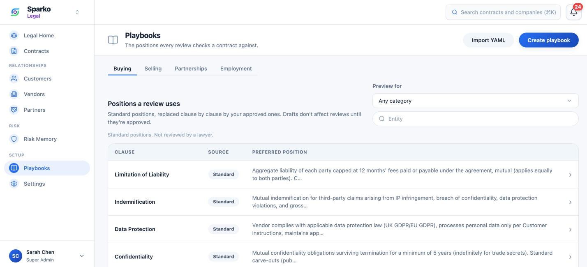Switch to the Employment tab
Image resolution: width=587 pixels, height=267 pixels.
pos(236,69)
